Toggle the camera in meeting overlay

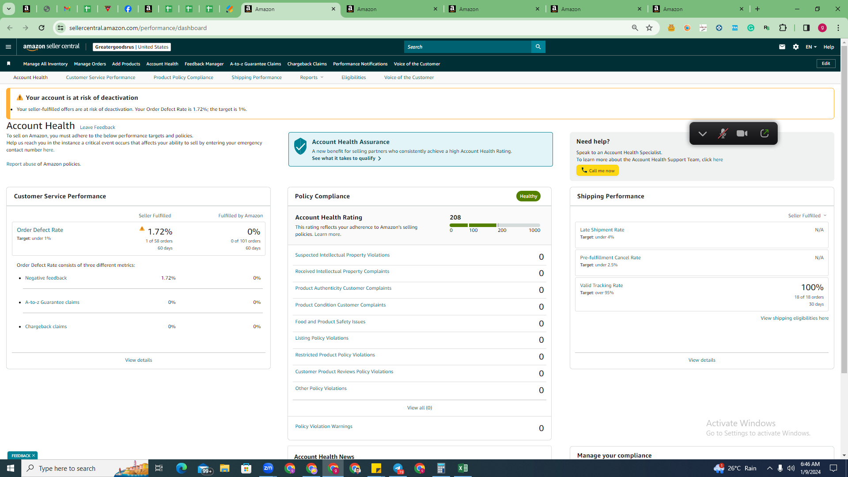tap(742, 133)
